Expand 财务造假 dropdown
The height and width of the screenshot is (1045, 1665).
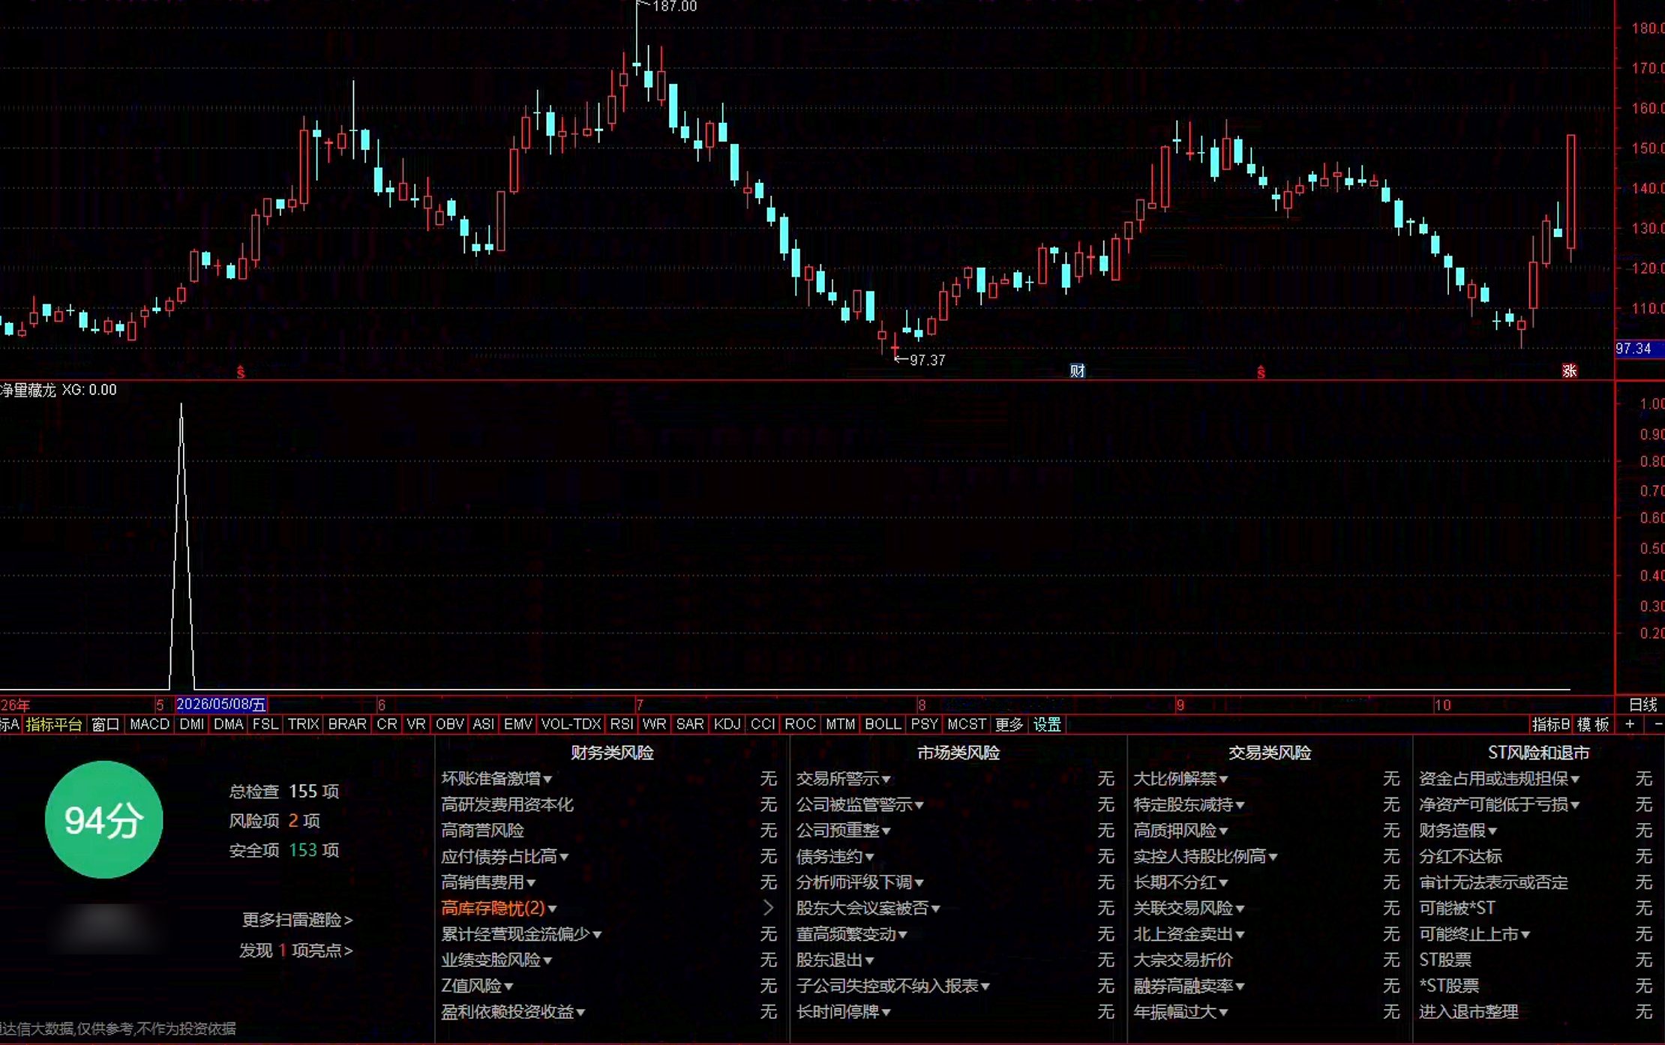coord(1458,831)
